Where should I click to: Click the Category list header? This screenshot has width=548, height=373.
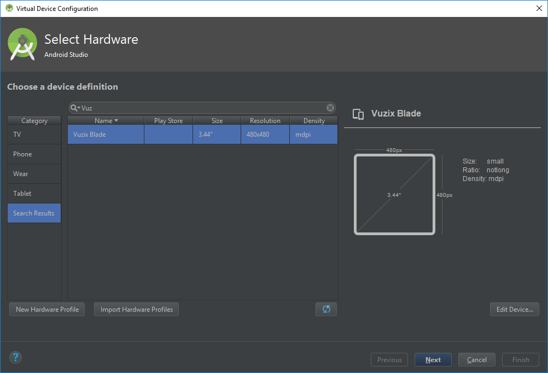[34, 121]
